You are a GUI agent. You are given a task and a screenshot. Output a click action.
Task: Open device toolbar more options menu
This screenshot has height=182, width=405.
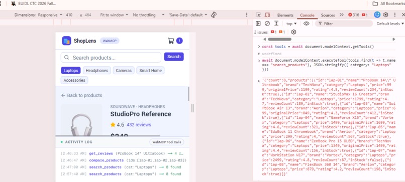pyautogui.click(x=247, y=15)
